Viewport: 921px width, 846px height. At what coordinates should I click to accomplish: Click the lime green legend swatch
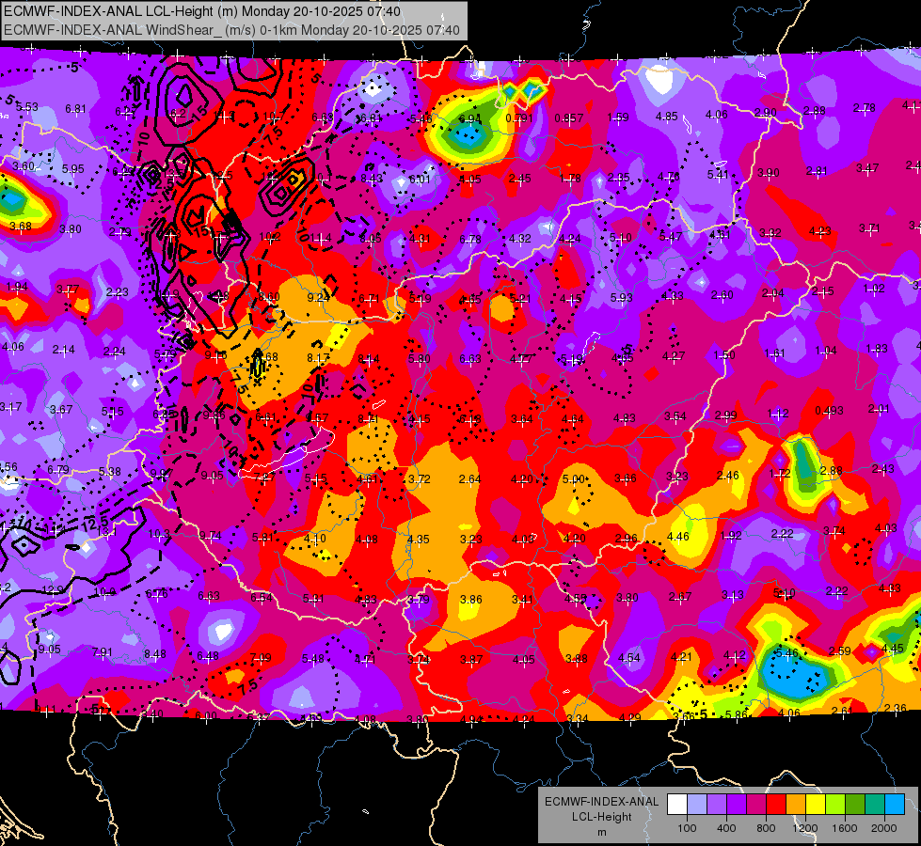click(x=835, y=804)
